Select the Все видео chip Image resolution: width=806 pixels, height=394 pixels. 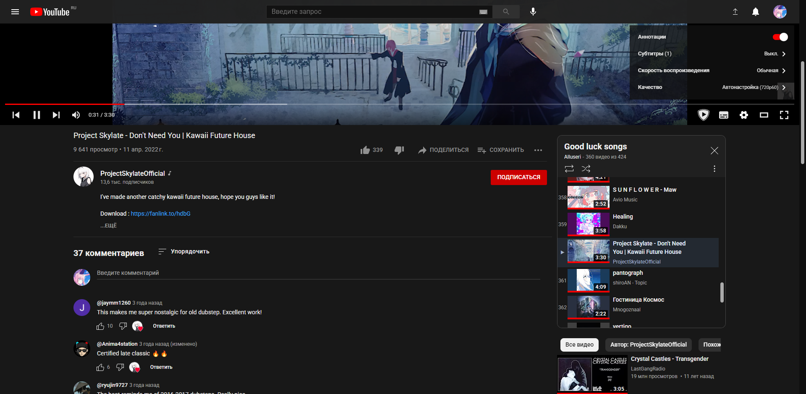[579, 344]
